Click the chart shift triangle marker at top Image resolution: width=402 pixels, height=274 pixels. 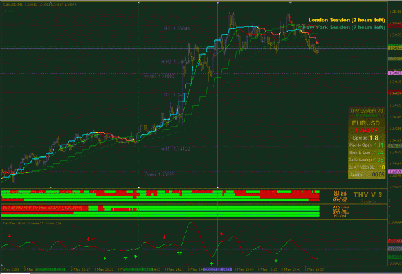click(290, 3)
